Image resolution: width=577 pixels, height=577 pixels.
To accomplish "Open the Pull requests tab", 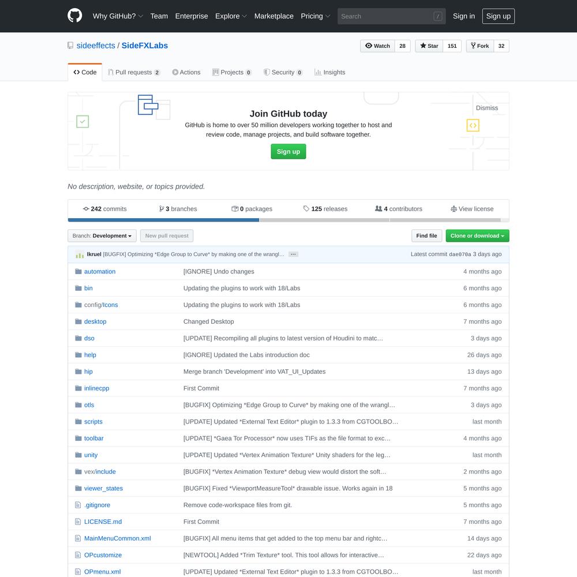I will click(134, 72).
